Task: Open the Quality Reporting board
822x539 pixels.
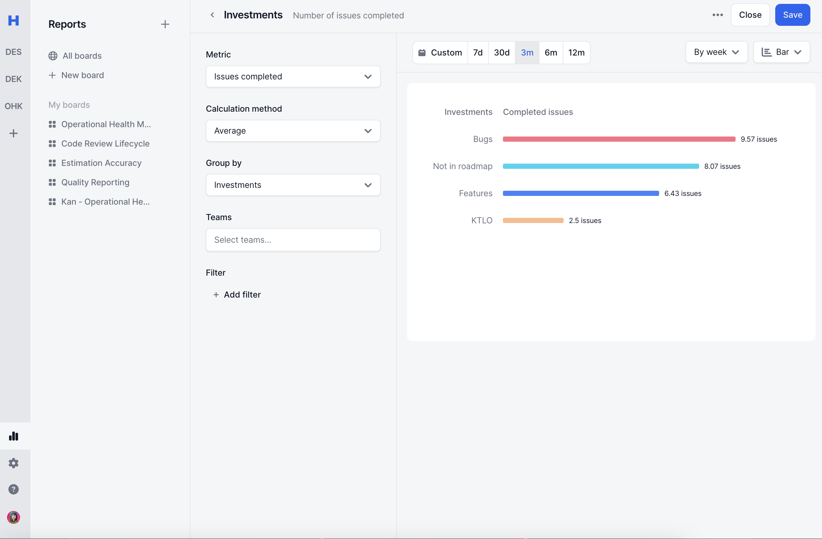Action: [95, 182]
